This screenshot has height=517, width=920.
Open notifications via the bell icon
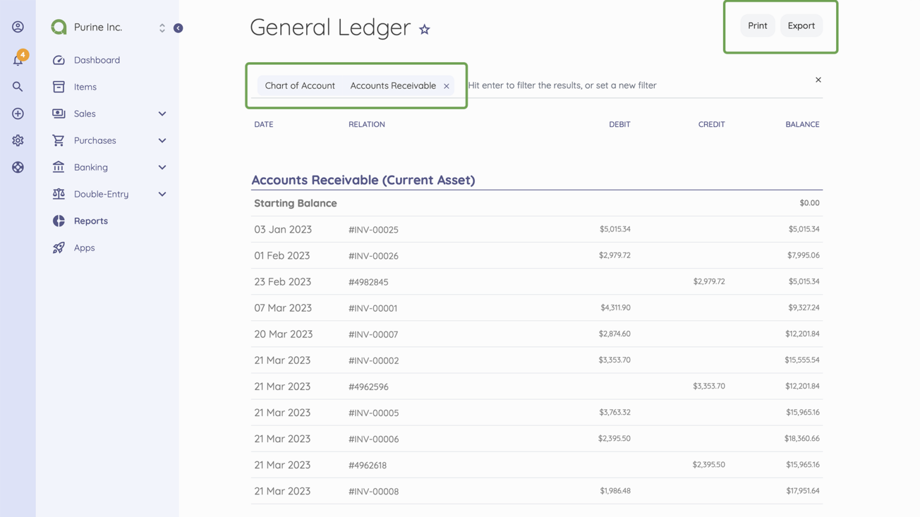click(x=17, y=60)
